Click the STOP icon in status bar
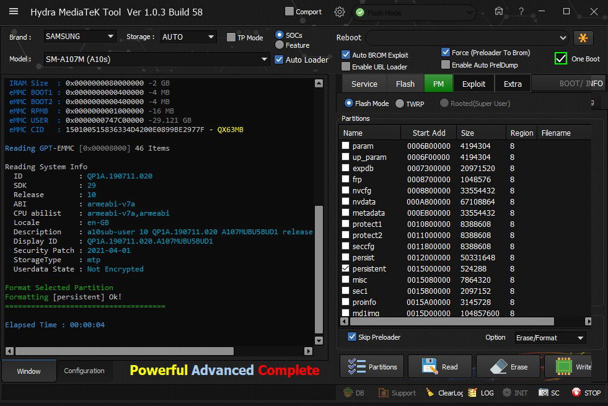 pyautogui.click(x=586, y=392)
